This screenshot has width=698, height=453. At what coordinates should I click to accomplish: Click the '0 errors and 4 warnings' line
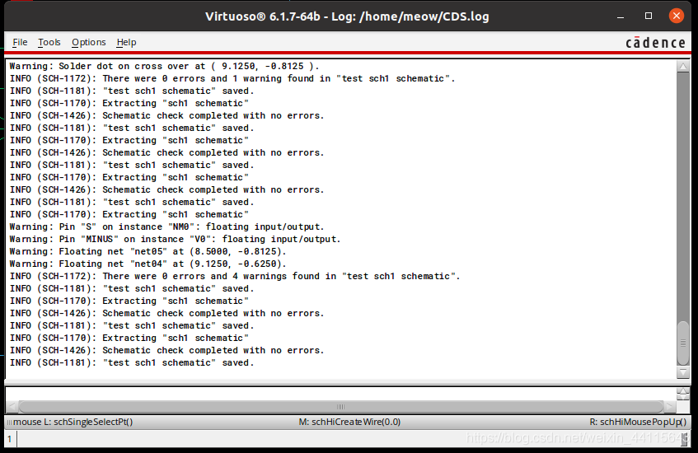tap(235, 276)
